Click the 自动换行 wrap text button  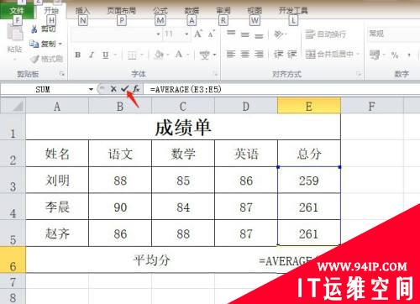(326, 34)
